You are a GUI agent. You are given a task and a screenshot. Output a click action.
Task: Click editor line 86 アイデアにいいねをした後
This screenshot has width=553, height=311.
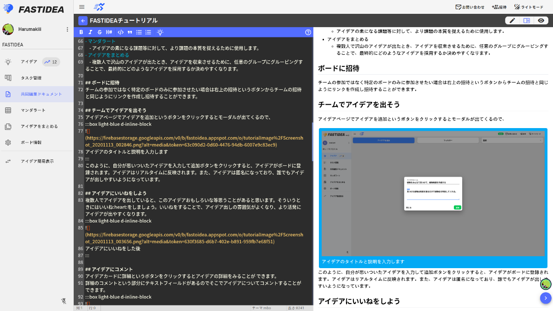(112, 248)
